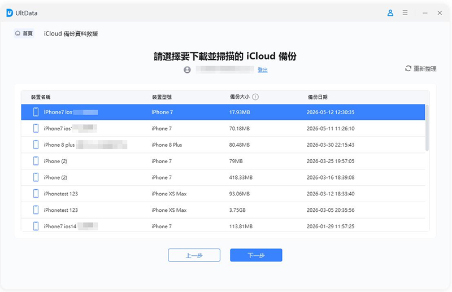Open the hamburger menu icon

pyautogui.click(x=405, y=13)
